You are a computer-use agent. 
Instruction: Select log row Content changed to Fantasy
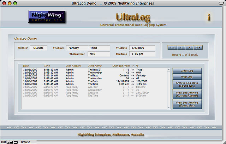click(94, 76)
